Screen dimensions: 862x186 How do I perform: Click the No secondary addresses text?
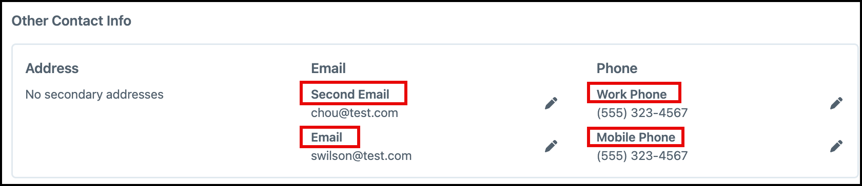pos(94,95)
